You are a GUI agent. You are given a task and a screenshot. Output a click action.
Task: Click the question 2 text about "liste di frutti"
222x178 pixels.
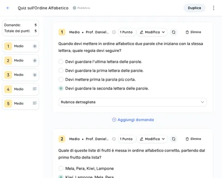(x=132, y=154)
